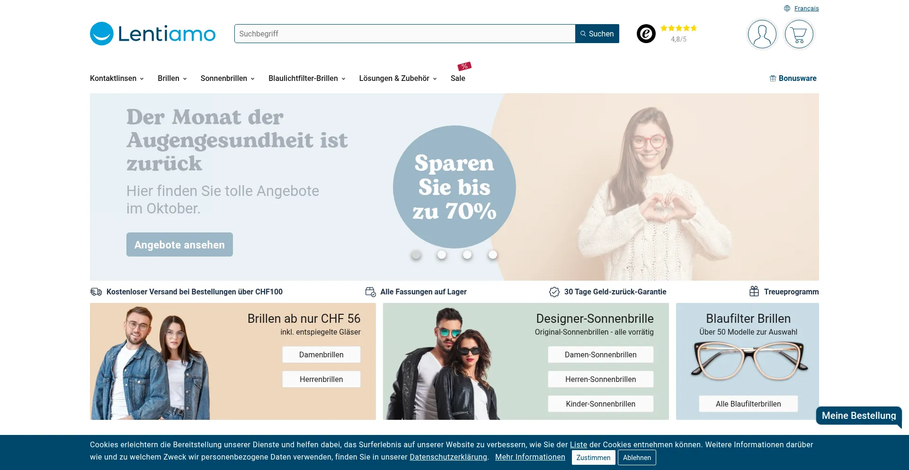Click the Treueprogramm gift icon

[x=754, y=292]
